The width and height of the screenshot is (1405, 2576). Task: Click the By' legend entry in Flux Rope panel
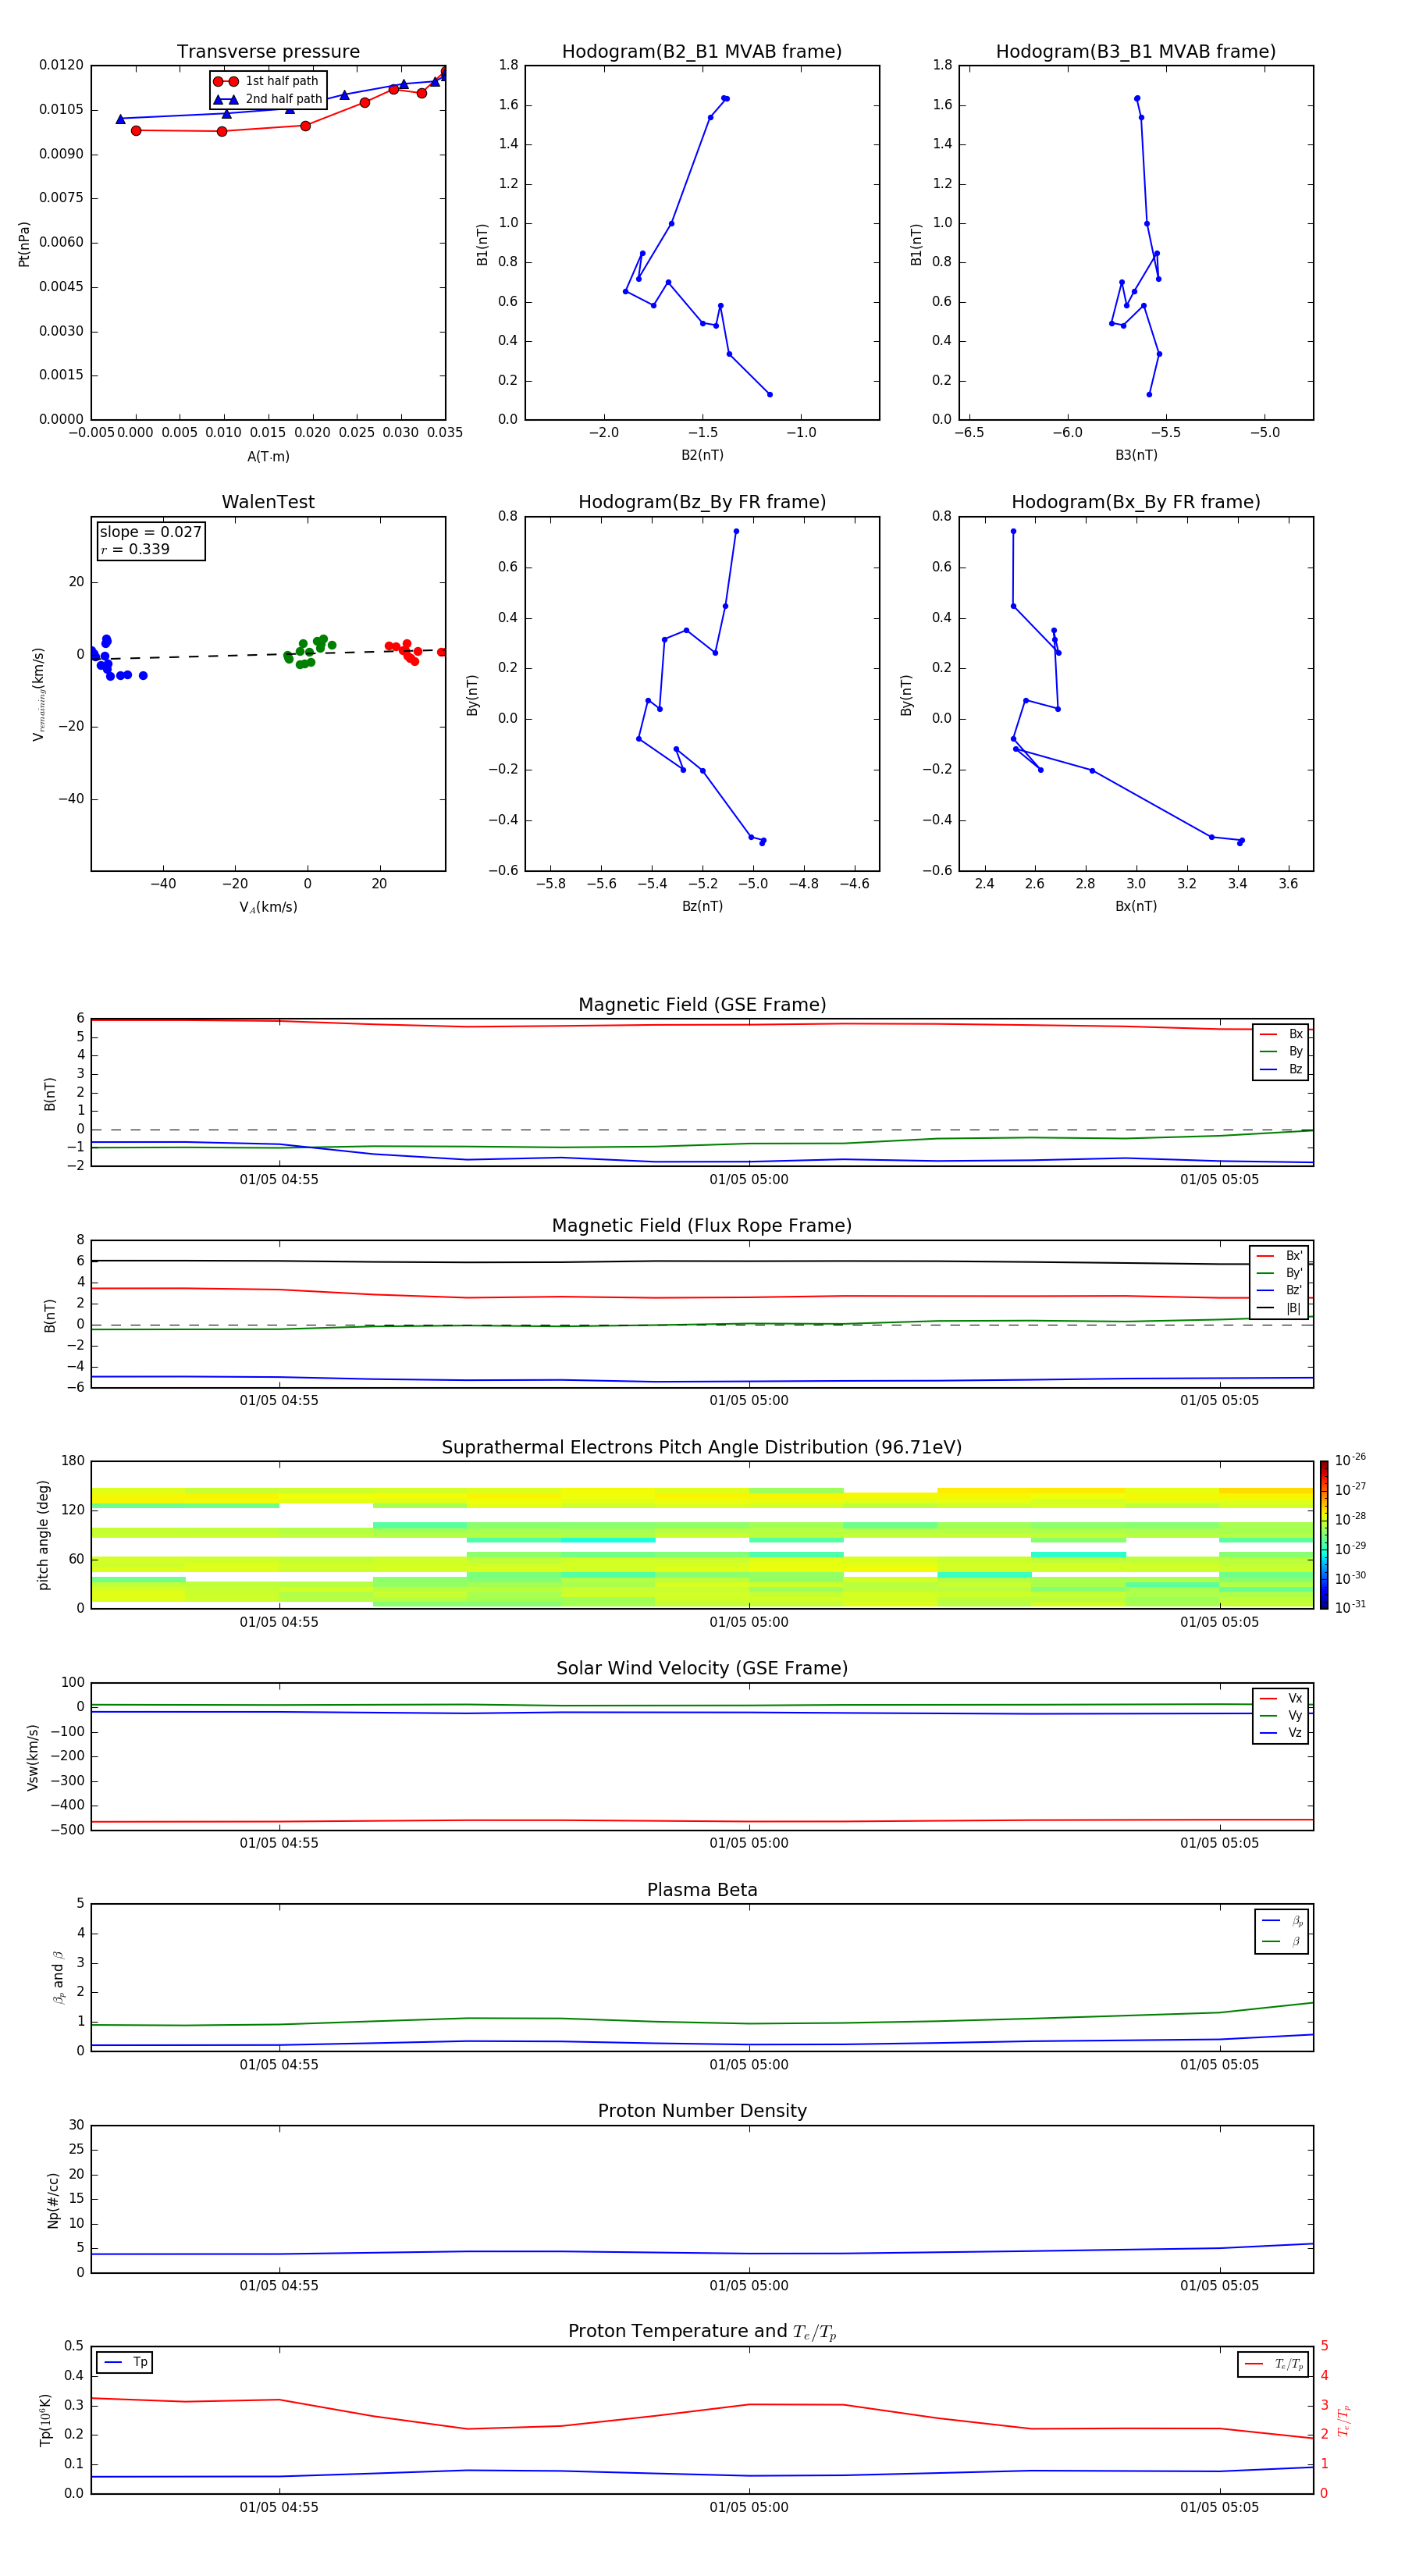(x=1280, y=1273)
